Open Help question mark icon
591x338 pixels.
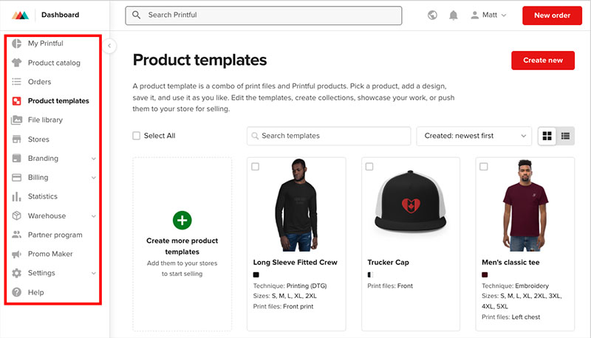point(16,292)
